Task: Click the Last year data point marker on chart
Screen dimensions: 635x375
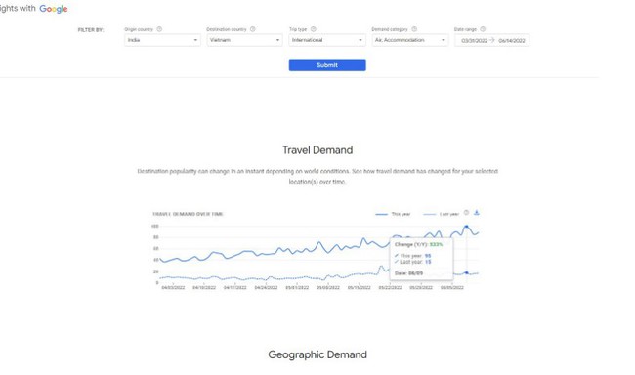Action: point(467,272)
